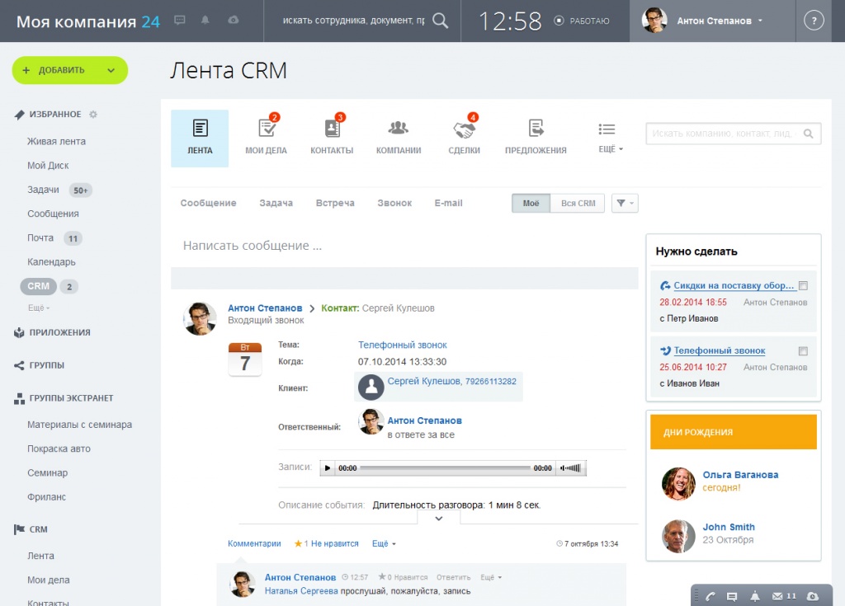The image size is (845, 606).
Task: Click the chat icon in bottom bar
Action: [x=732, y=596]
